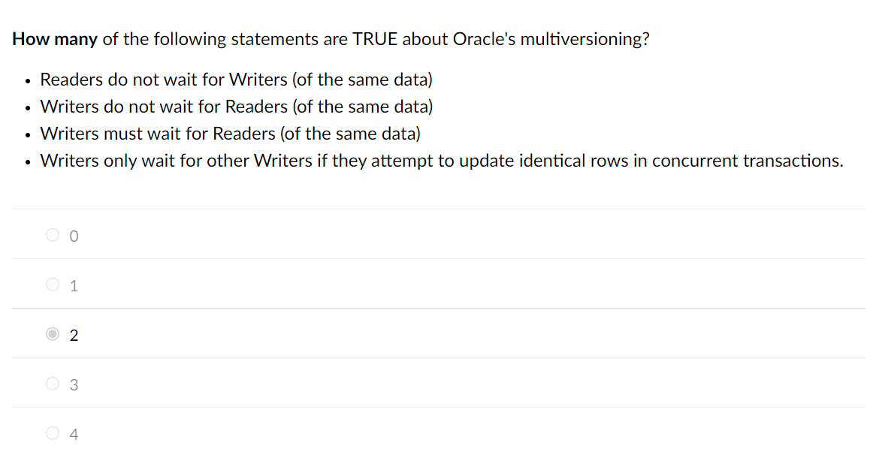Screen dimensions: 873x467
Task: Click the label text "0"
Action: 73,235
